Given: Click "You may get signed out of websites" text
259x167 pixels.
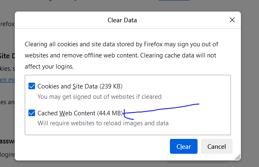Looking at the screenshot, I should pyautogui.click(x=86, y=97).
